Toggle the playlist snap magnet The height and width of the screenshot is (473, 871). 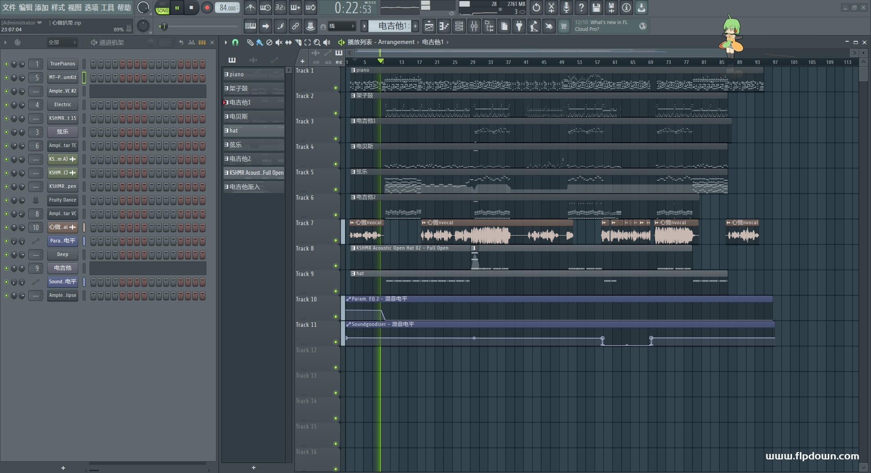tap(235, 42)
